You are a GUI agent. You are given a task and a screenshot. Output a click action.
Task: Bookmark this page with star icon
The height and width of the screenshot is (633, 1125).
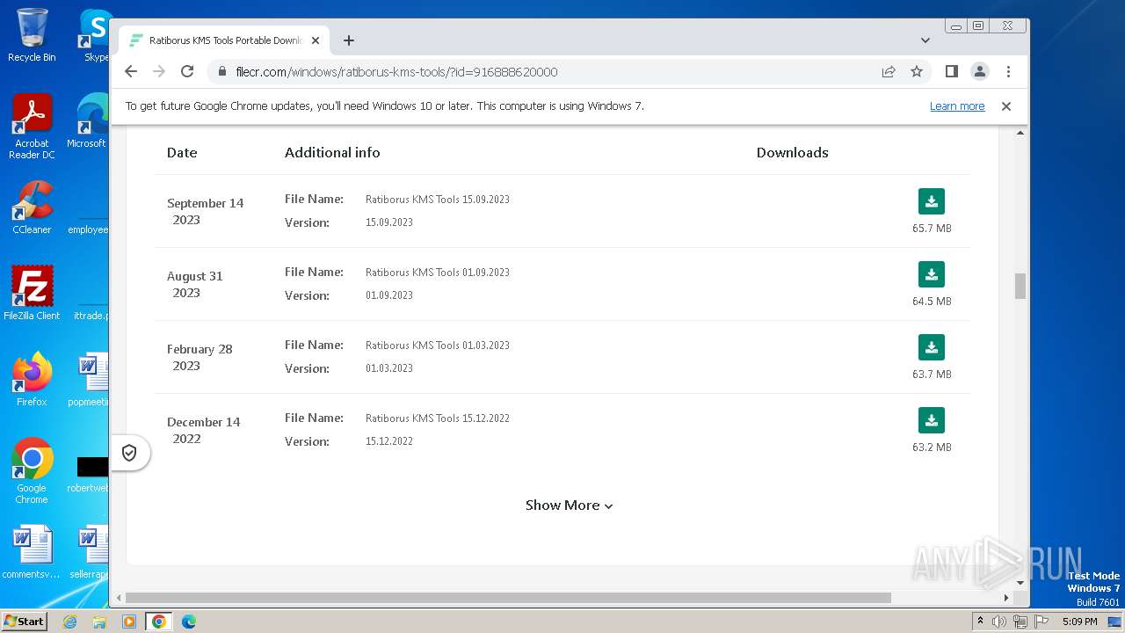click(x=917, y=71)
